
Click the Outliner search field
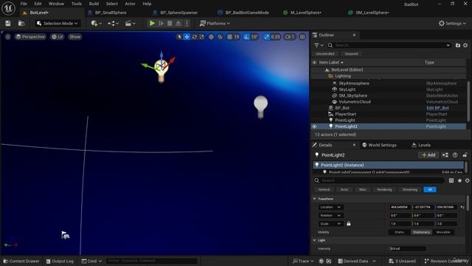(389, 45)
